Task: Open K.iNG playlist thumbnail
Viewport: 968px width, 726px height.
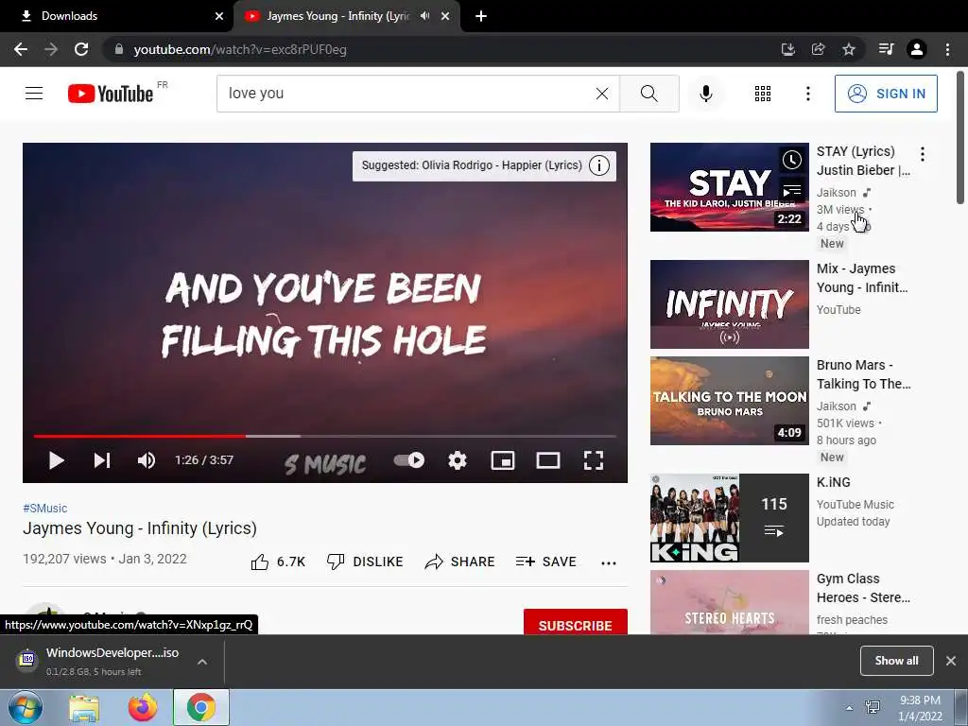Action: coord(729,518)
